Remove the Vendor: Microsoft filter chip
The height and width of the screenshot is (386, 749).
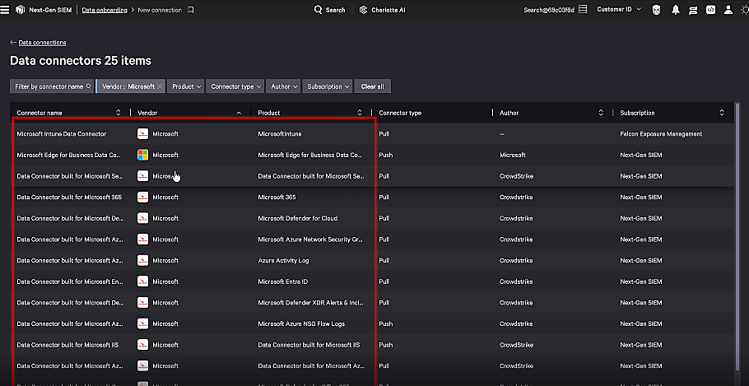(160, 86)
